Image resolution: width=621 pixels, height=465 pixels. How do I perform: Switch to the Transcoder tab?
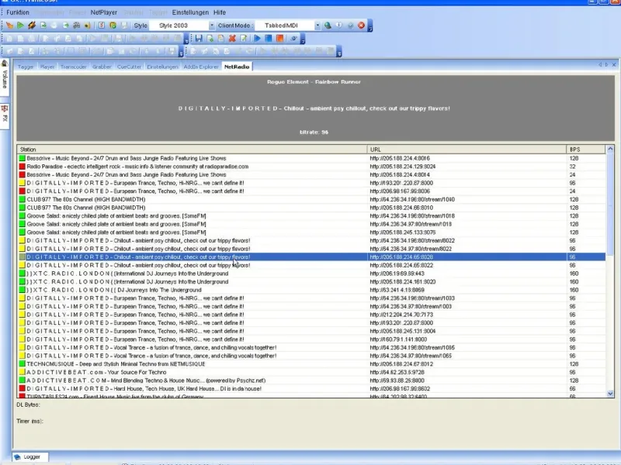73,67
